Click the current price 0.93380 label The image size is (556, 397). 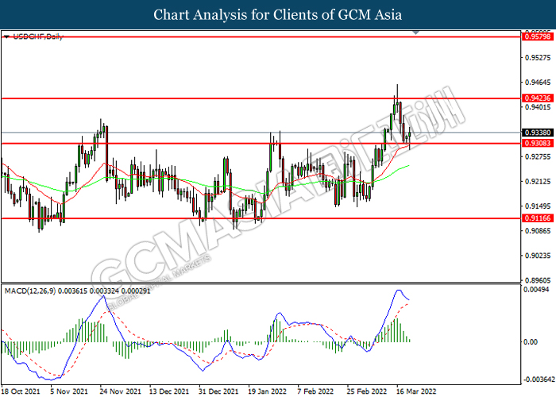[538, 133]
